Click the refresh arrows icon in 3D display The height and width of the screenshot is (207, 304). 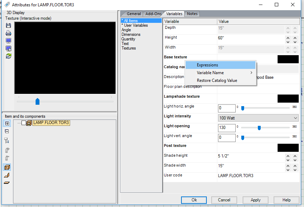(8, 56)
